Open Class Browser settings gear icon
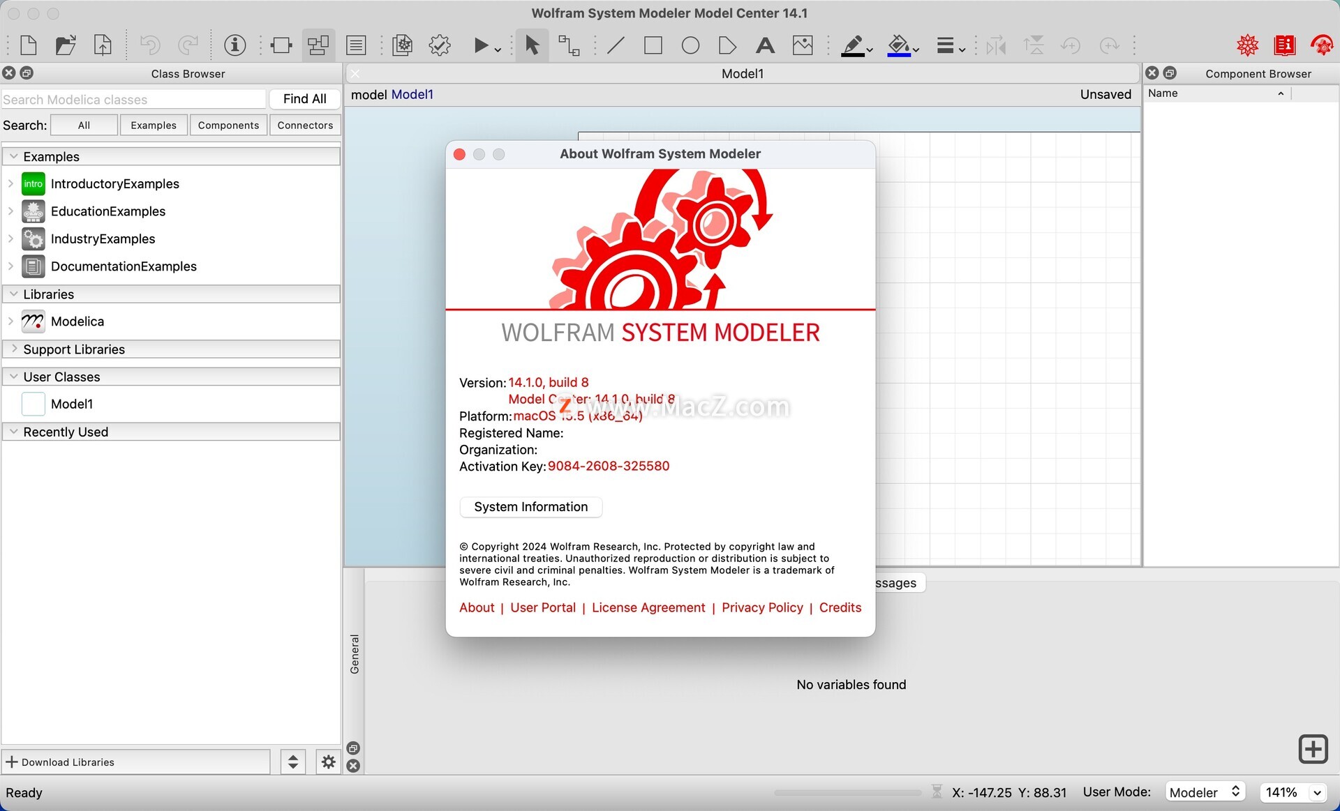This screenshot has width=1340, height=811. point(328,762)
